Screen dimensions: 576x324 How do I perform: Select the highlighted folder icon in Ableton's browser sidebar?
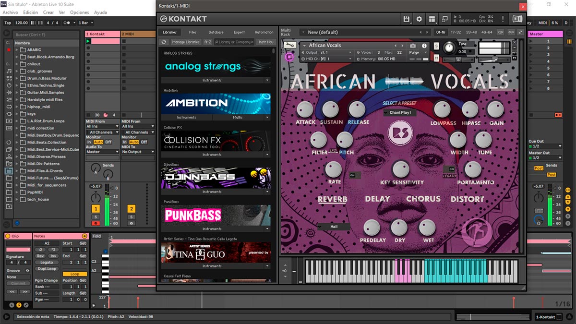(x=9, y=170)
